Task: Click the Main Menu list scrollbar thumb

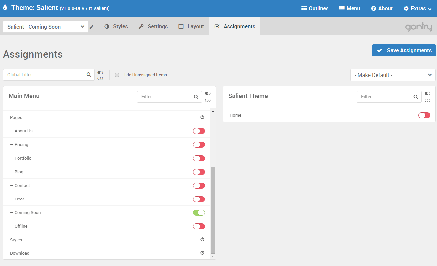Action: [x=213, y=210]
